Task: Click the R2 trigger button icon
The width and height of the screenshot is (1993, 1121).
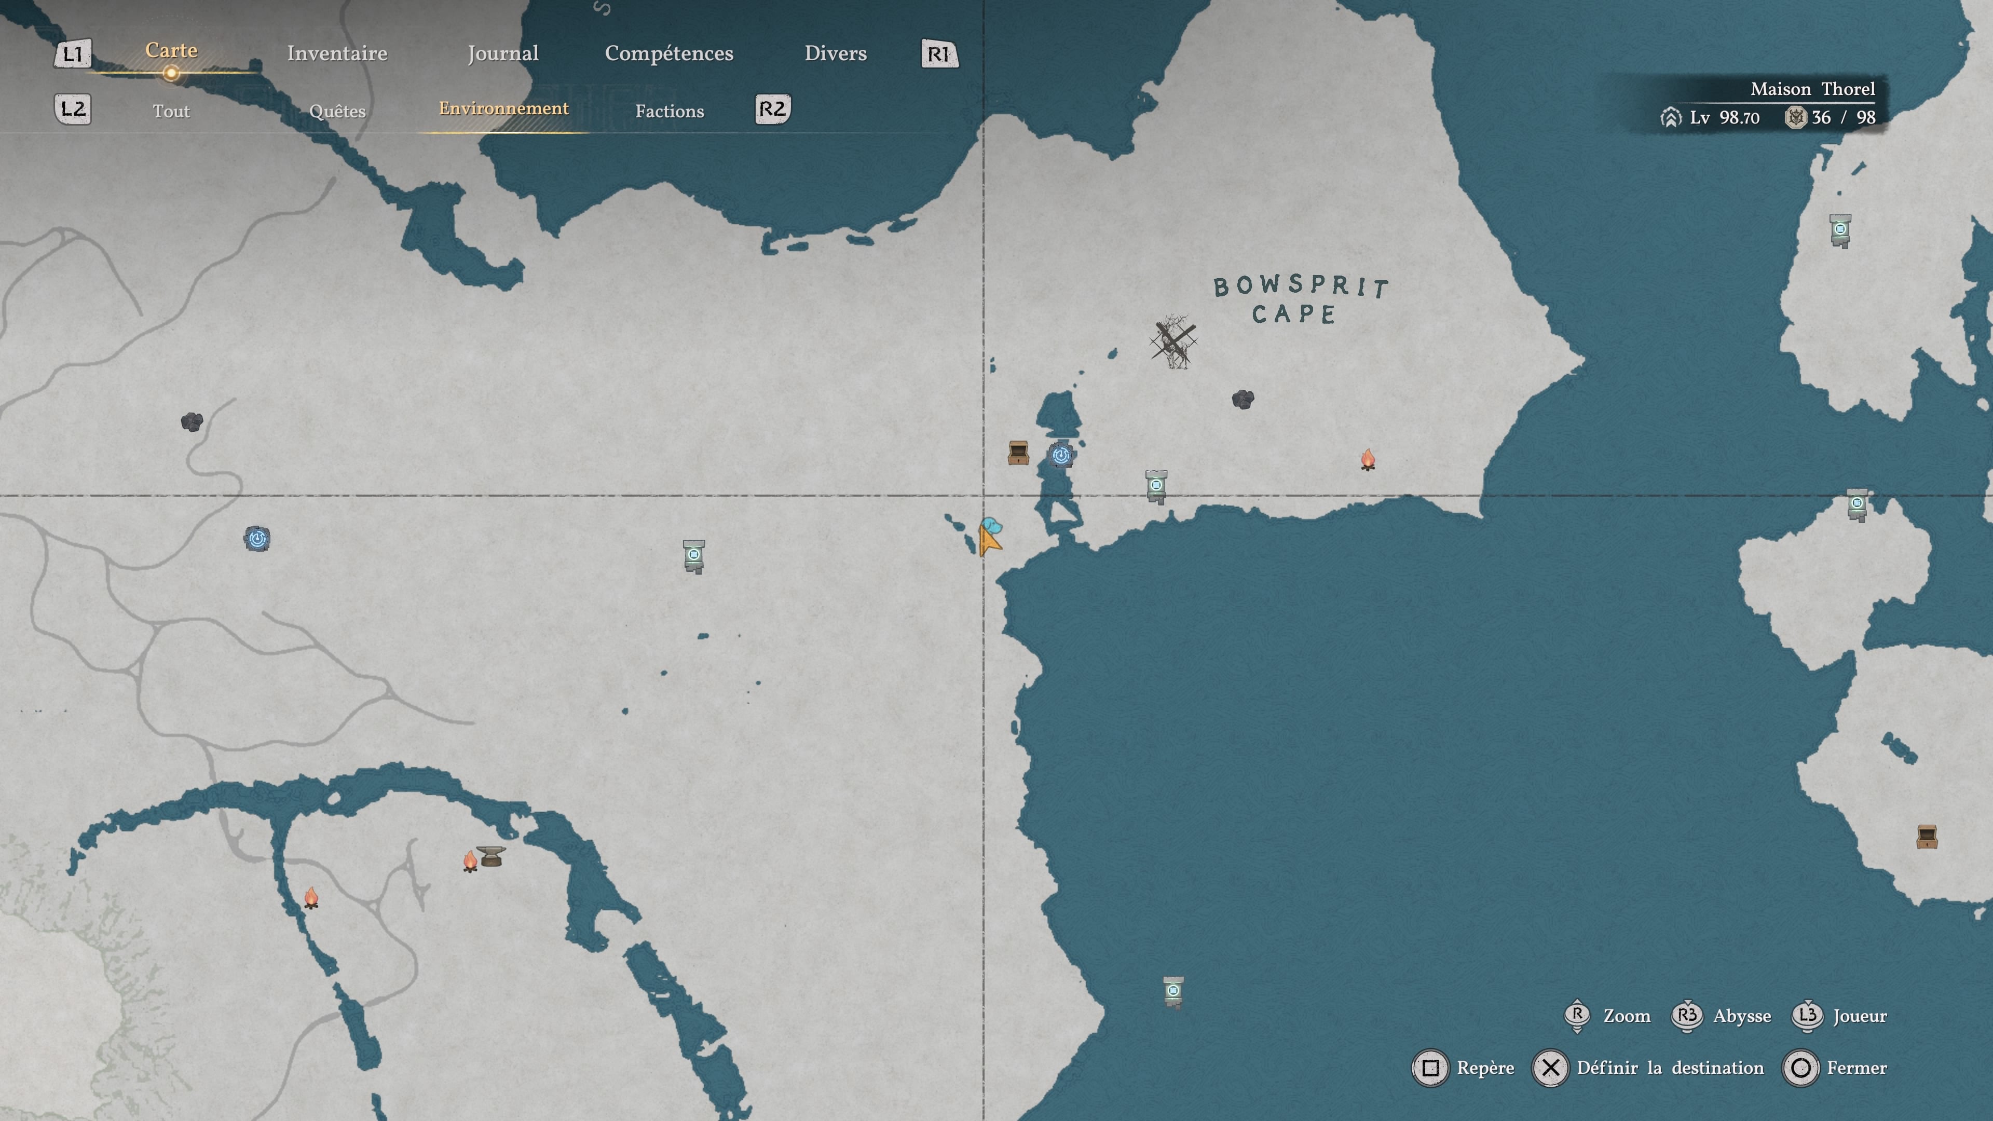Action: (772, 108)
